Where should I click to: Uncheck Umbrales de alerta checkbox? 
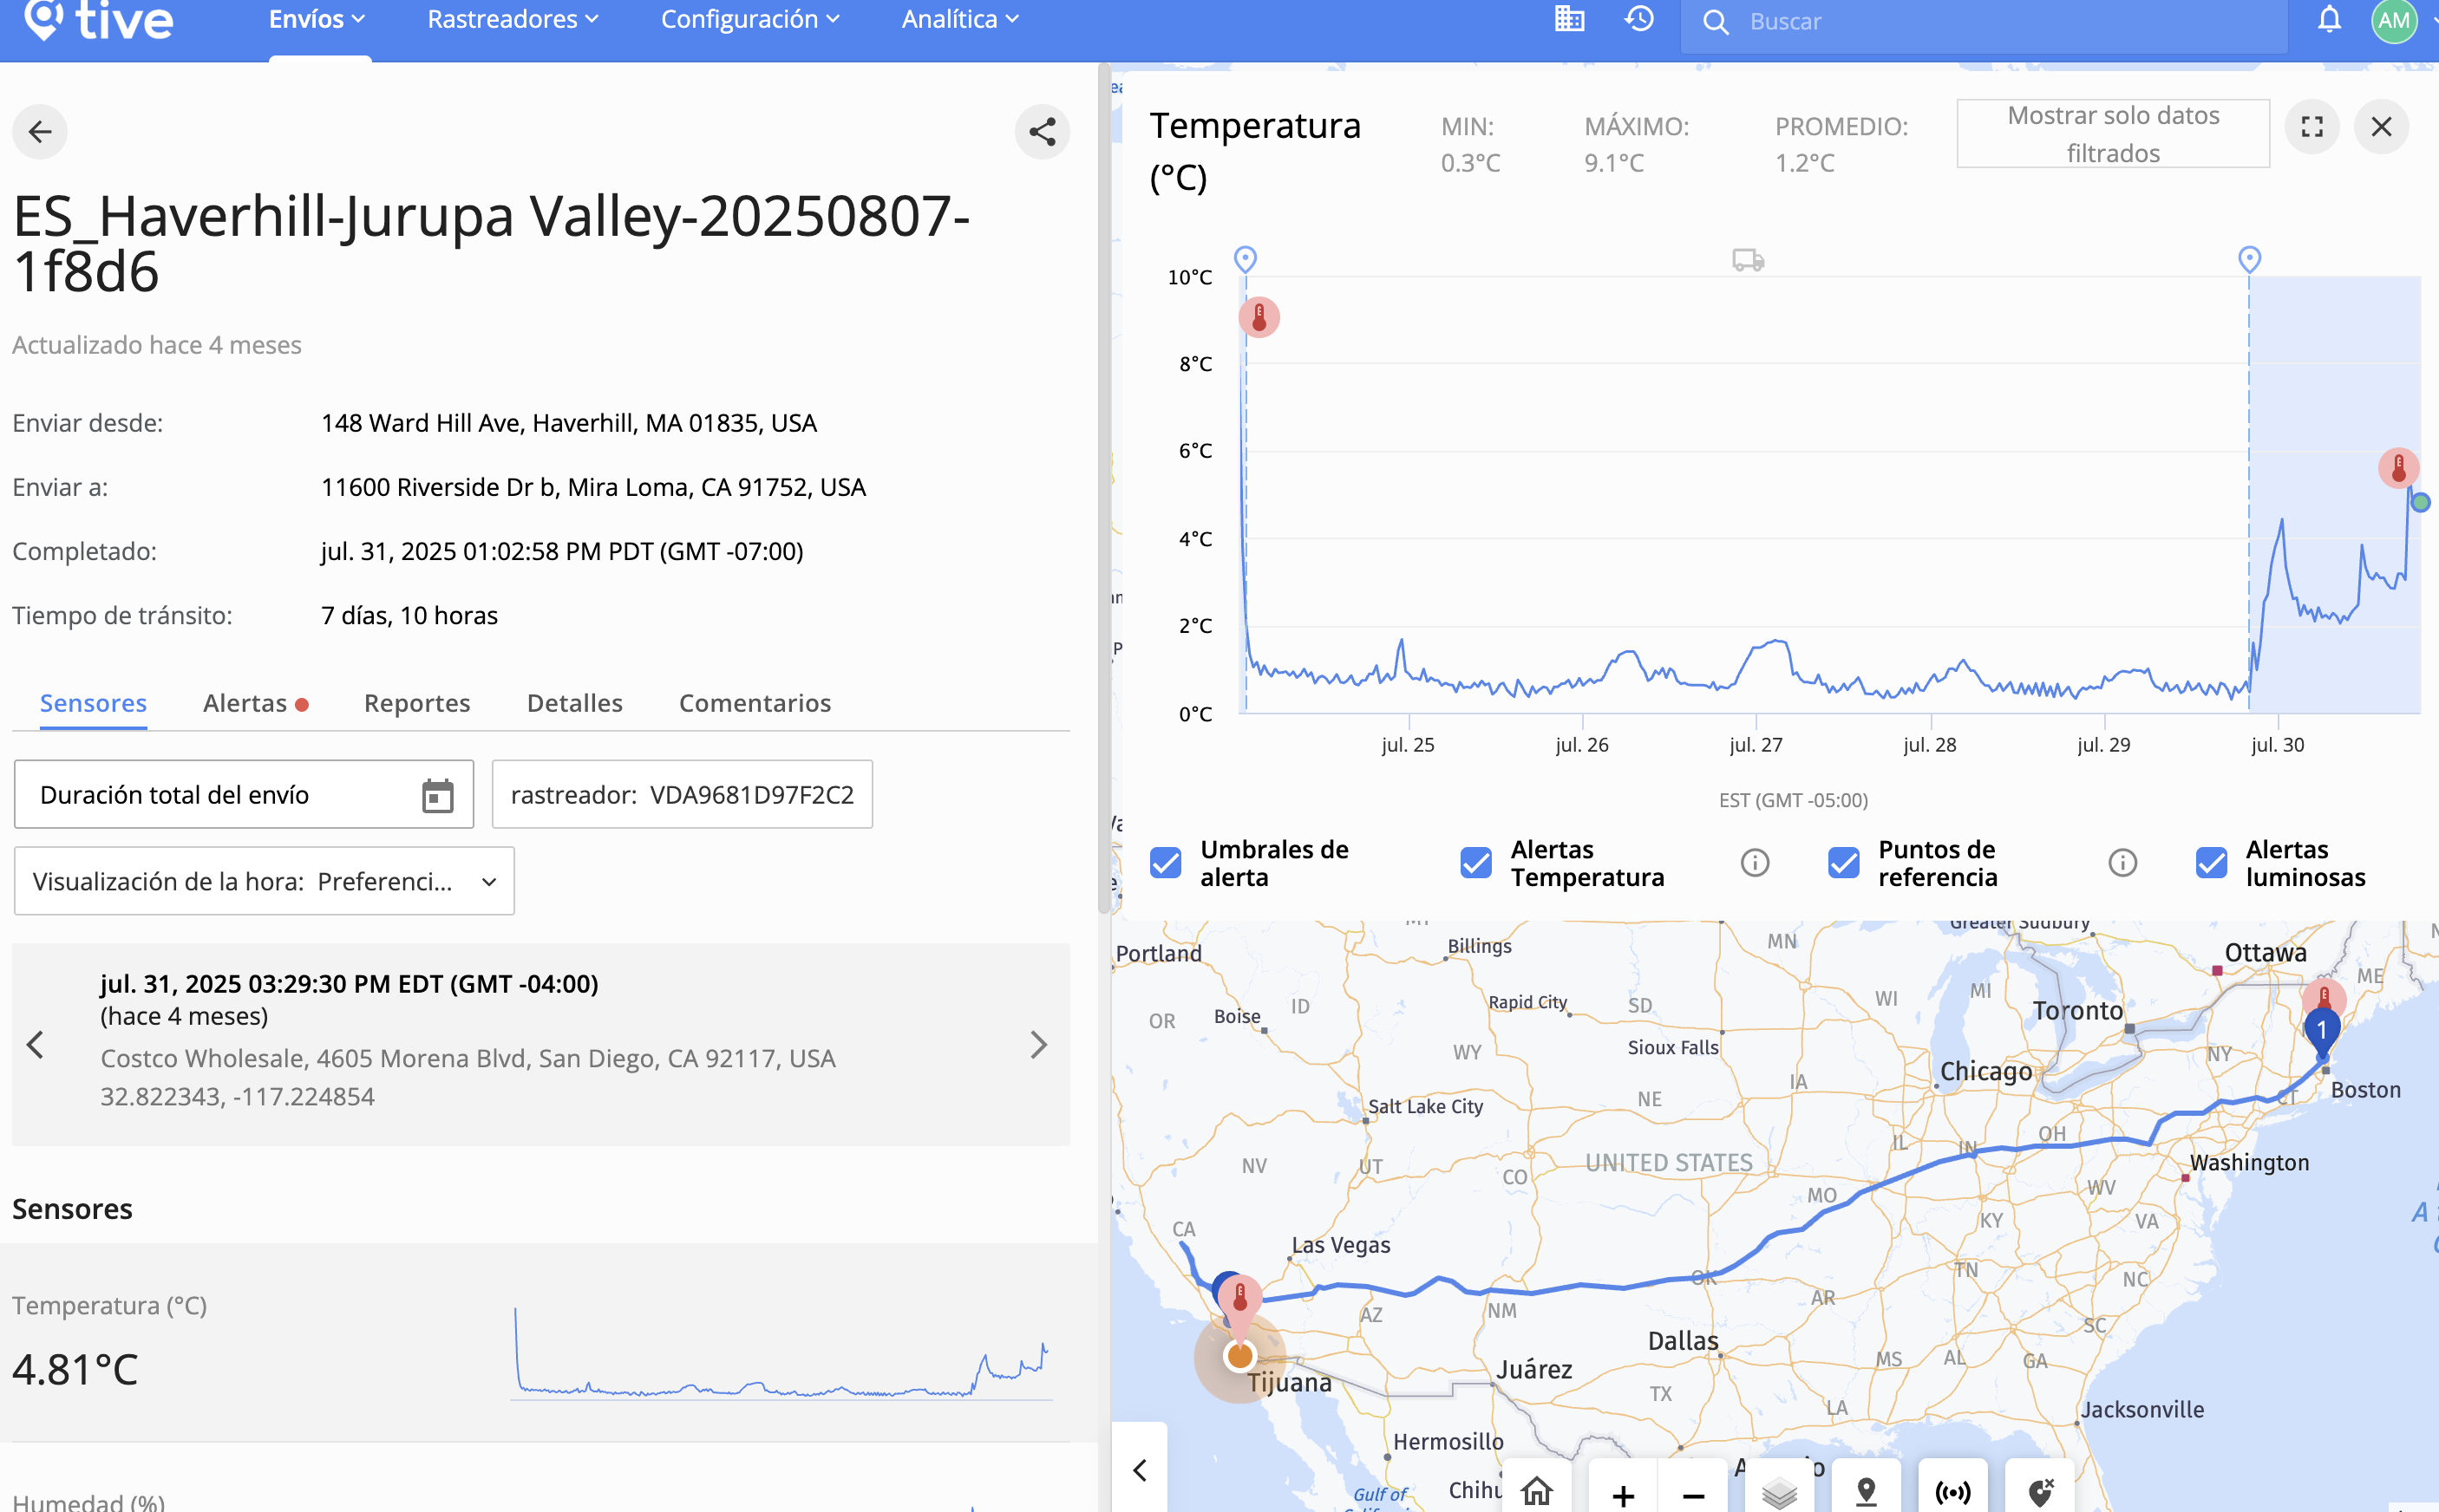1166,863
